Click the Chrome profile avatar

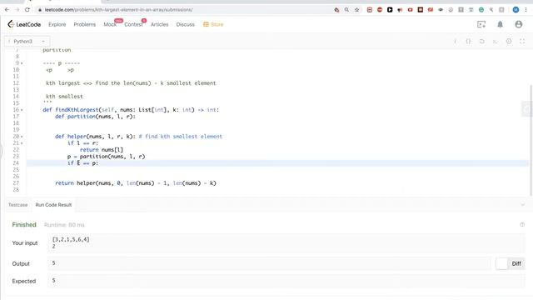point(516,10)
